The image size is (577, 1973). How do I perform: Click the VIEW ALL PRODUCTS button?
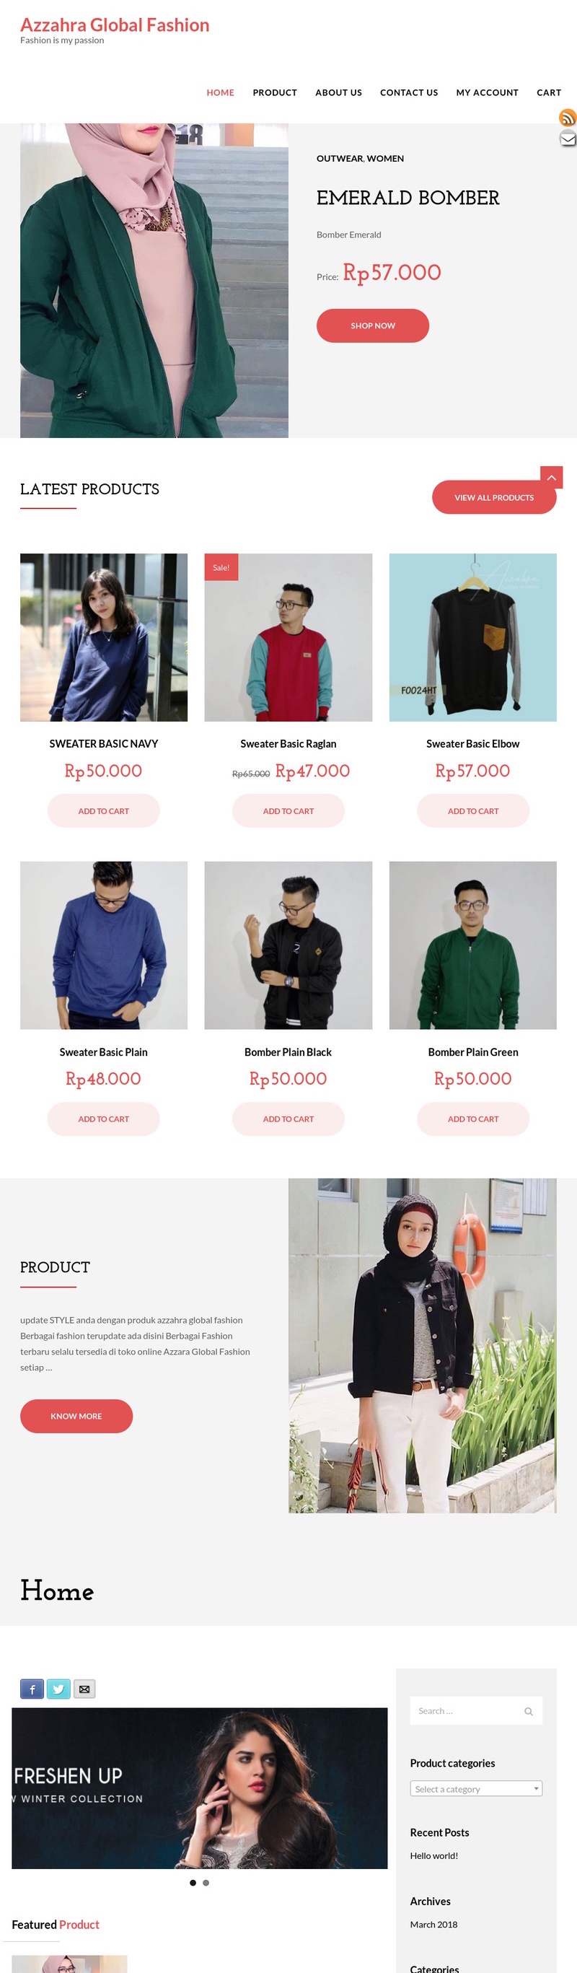(493, 497)
